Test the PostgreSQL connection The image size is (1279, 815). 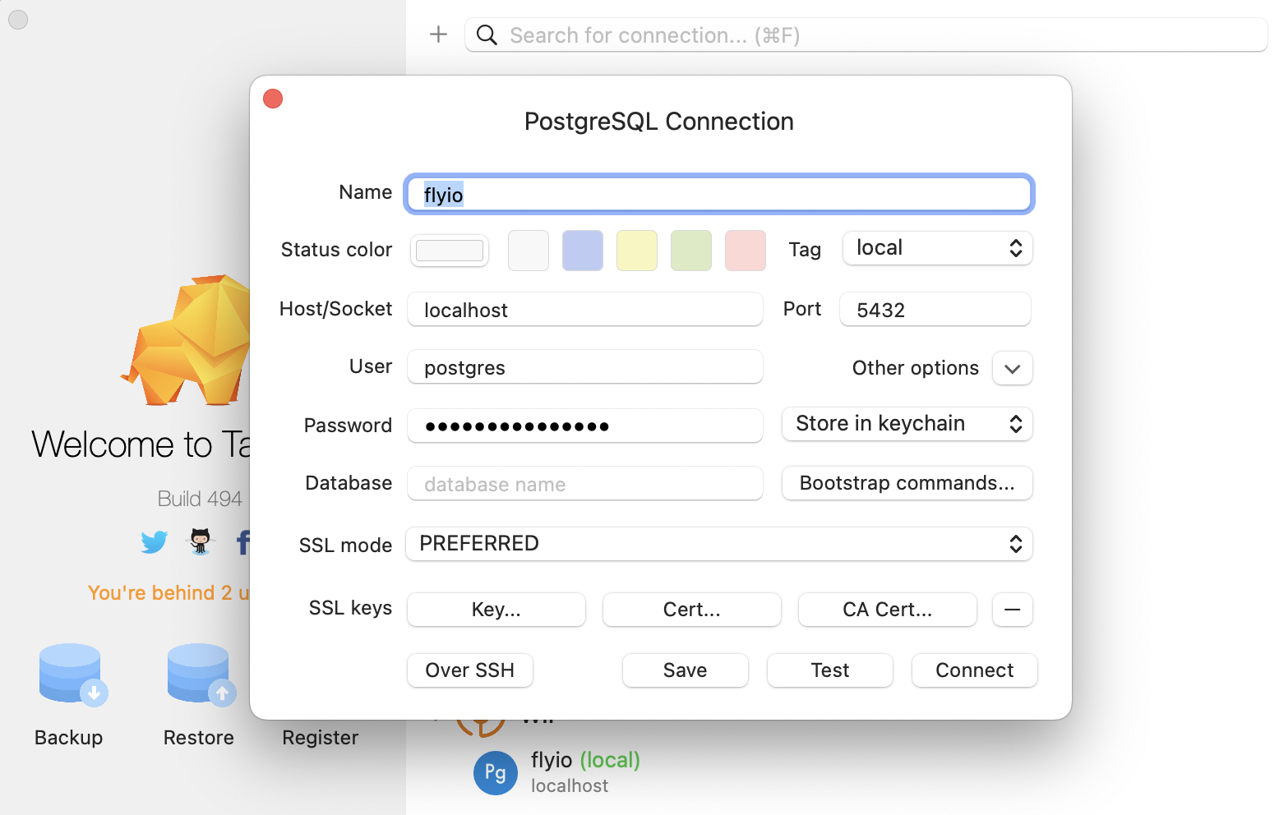(830, 670)
